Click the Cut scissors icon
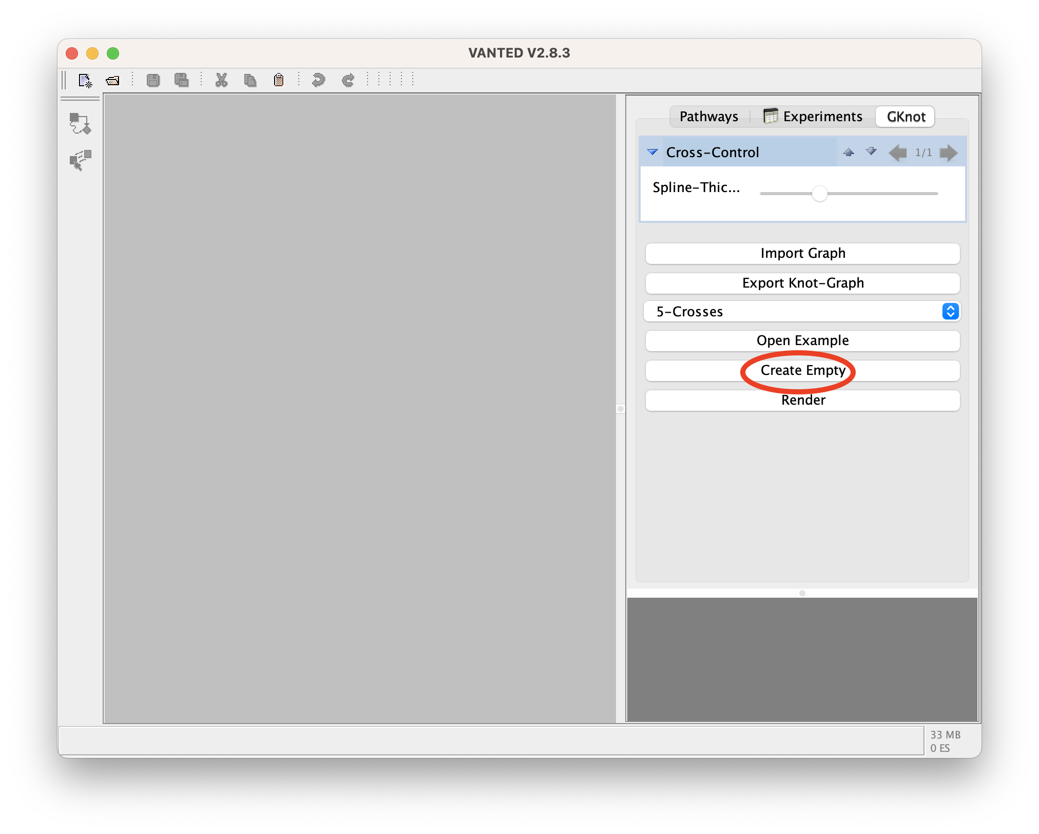The height and width of the screenshot is (834, 1039). tap(221, 80)
